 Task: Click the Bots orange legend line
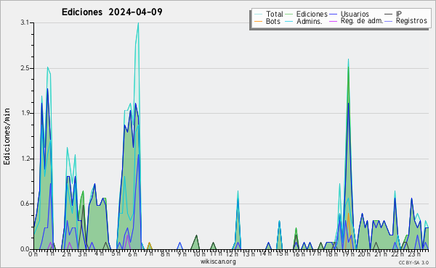coord(258,21)
